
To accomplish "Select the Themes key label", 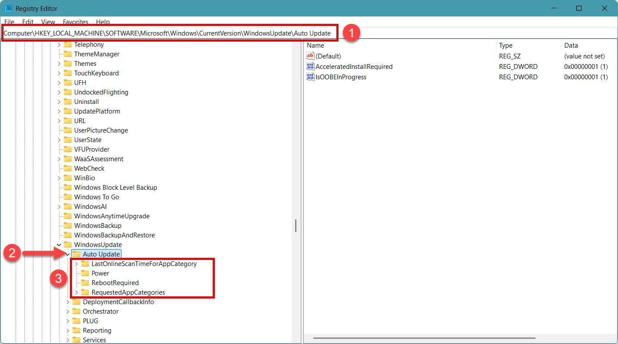I will coord(85,64).
